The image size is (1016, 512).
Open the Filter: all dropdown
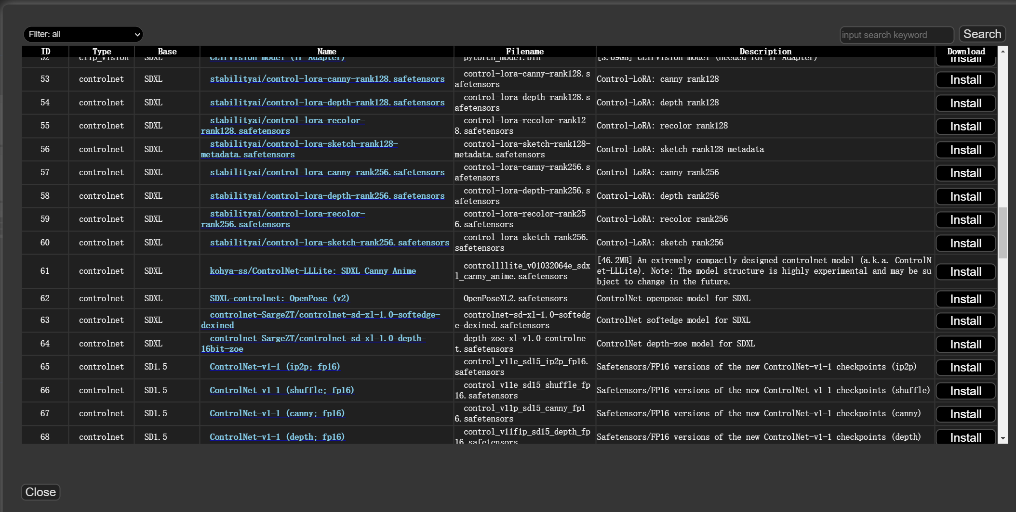[83, 34]
